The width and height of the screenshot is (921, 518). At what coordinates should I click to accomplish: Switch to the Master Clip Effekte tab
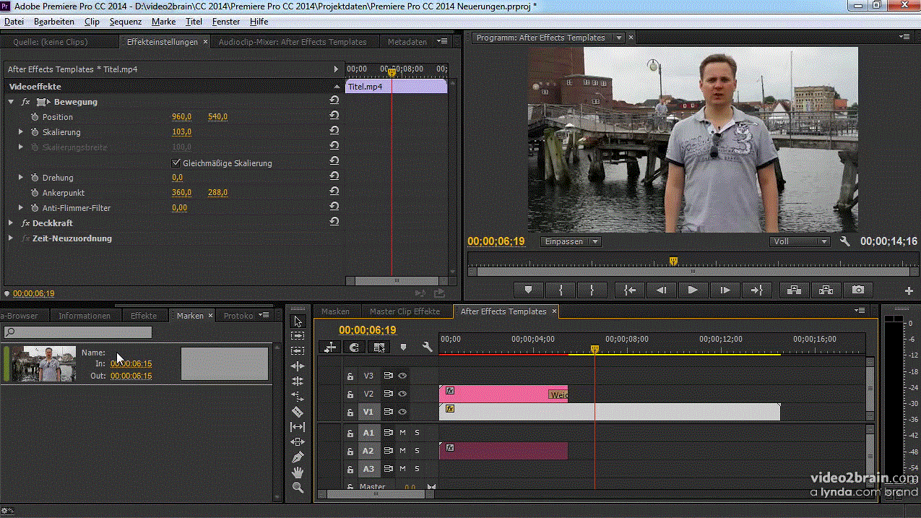click(405, 311)
